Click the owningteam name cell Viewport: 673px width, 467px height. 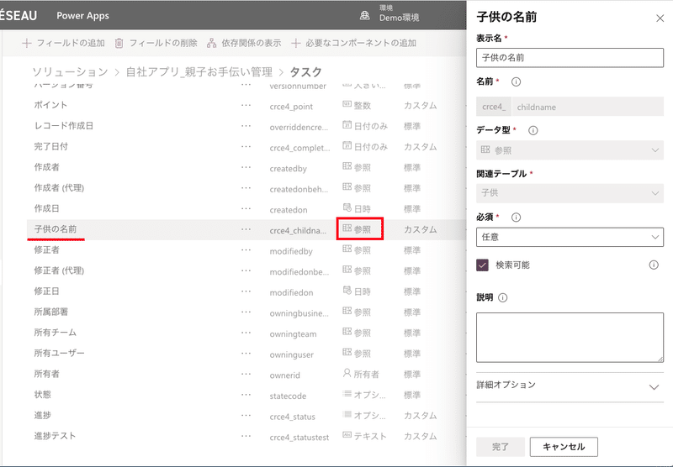coord(293,334)
